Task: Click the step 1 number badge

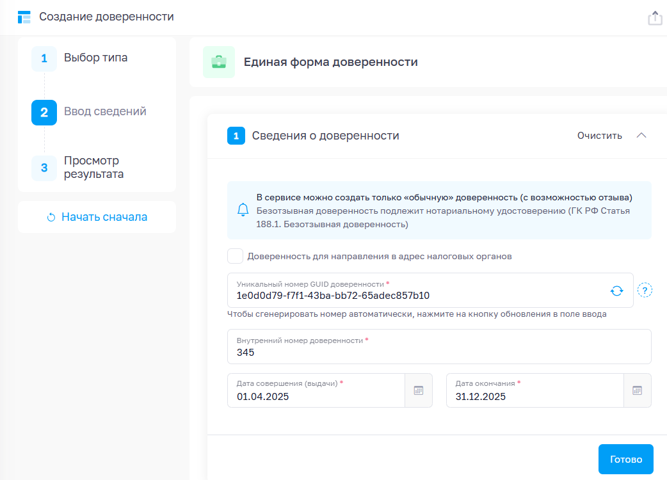Action: [x=44, y=58]
